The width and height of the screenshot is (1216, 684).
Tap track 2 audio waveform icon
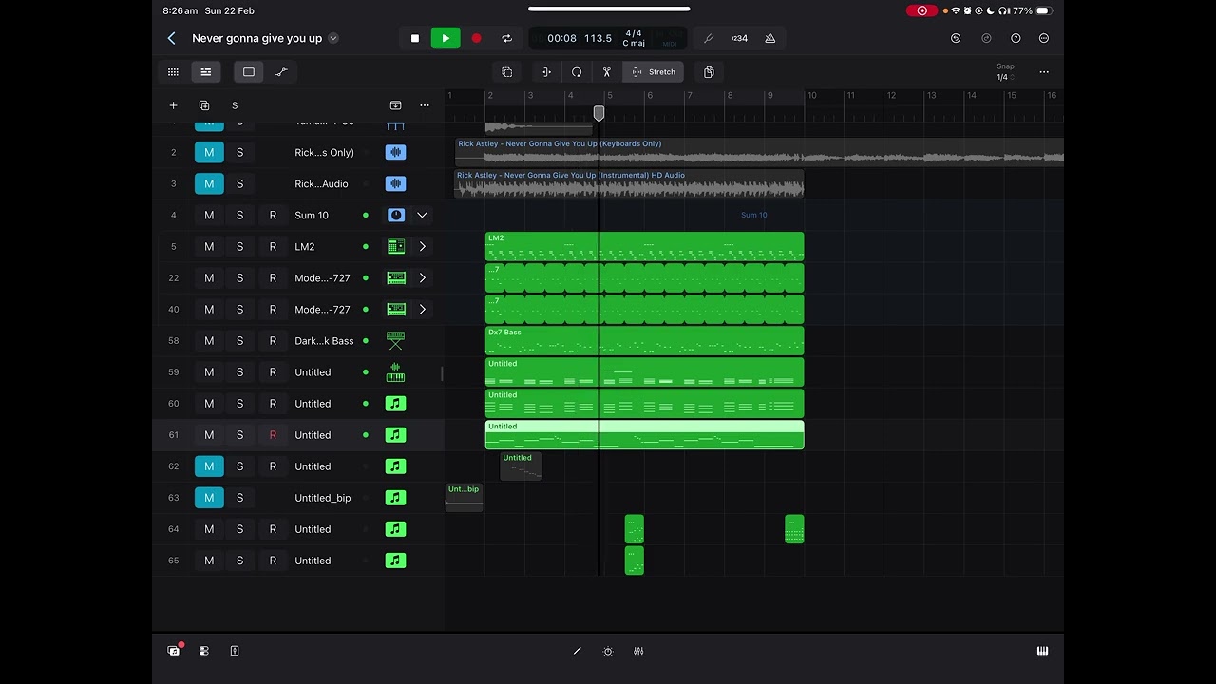pos(396,152)
